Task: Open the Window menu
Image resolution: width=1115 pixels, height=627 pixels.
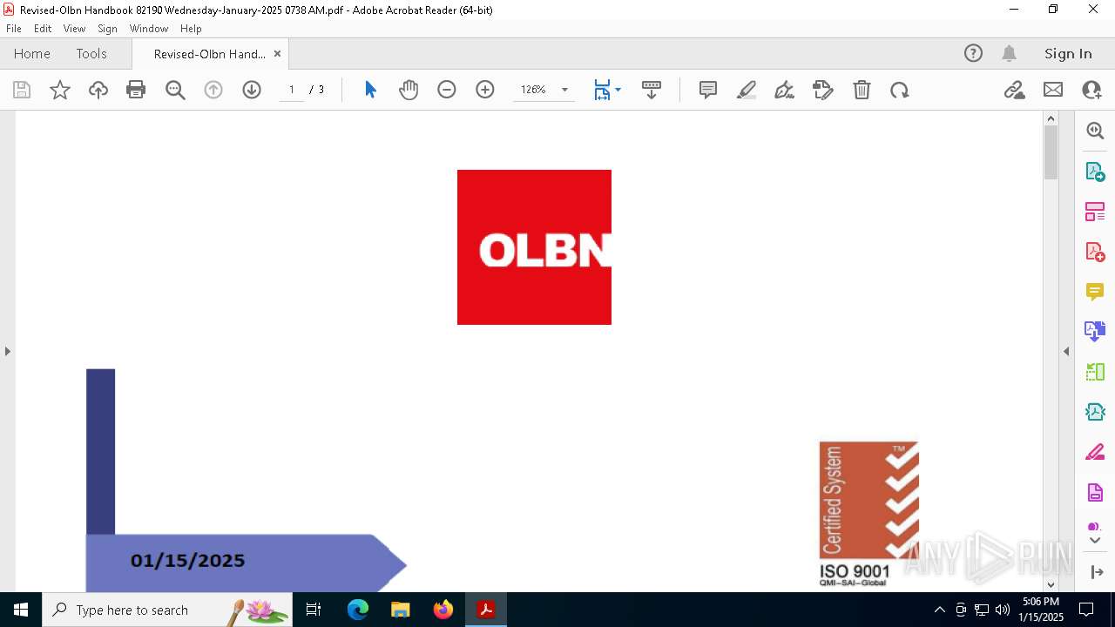Action: [149, 29]
